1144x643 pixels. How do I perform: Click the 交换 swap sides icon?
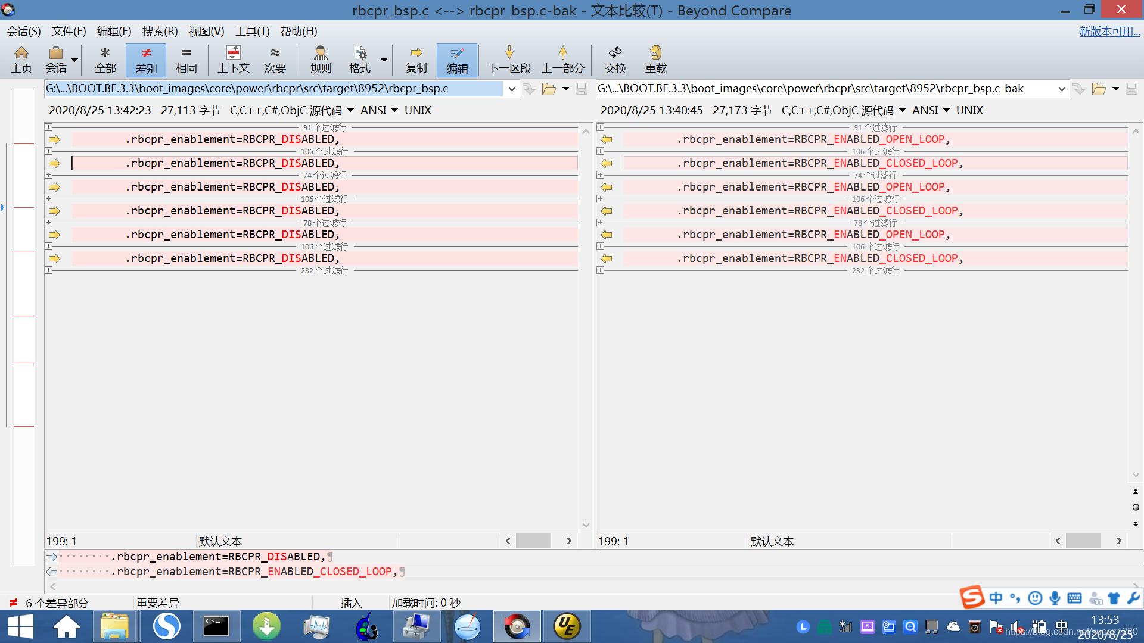pyautogui.click(x=615, y=60)
